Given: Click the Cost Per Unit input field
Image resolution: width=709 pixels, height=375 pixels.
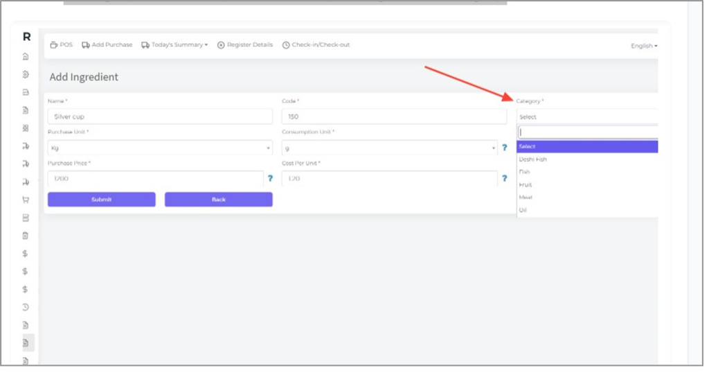Looking at the screenshot, I should pyautogui.click(x=390, y=178).
